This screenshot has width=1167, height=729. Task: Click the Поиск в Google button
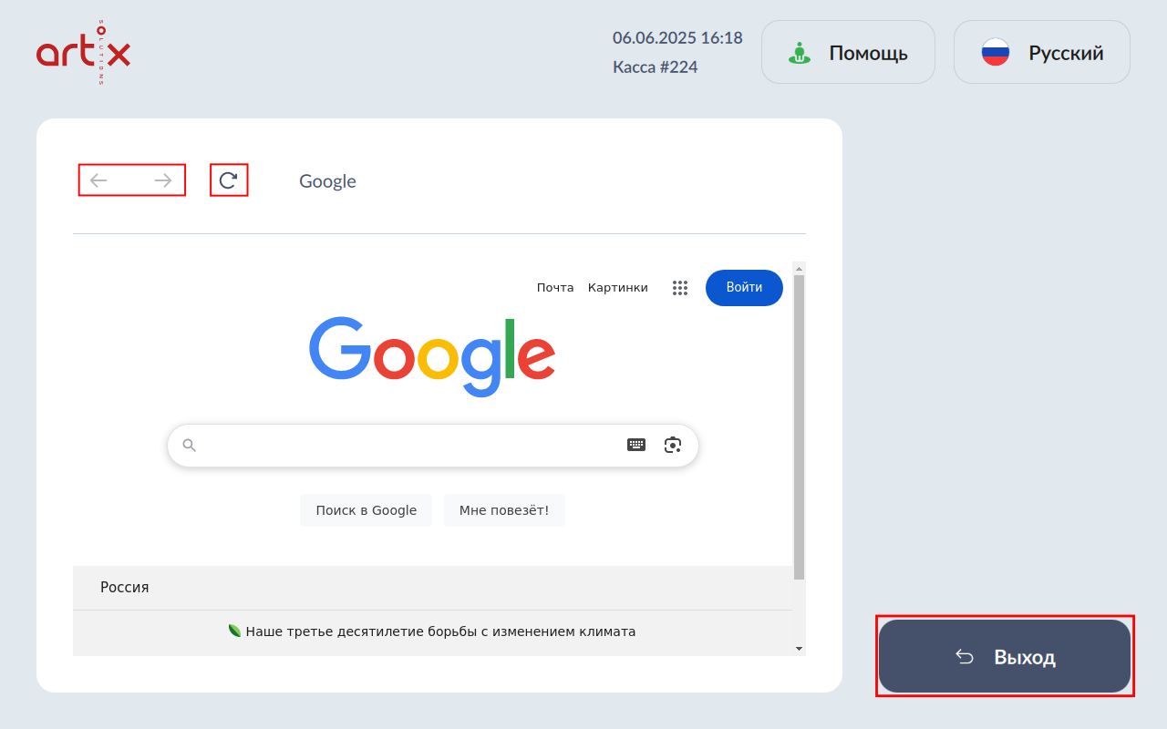coord(366,510)
